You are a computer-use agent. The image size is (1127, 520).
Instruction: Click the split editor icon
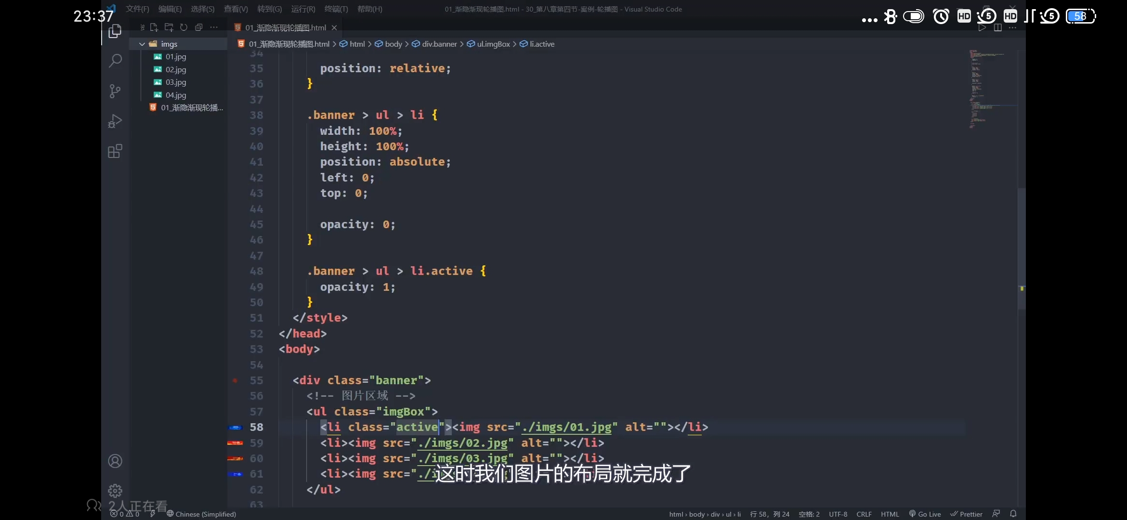[x=998, y=27]
